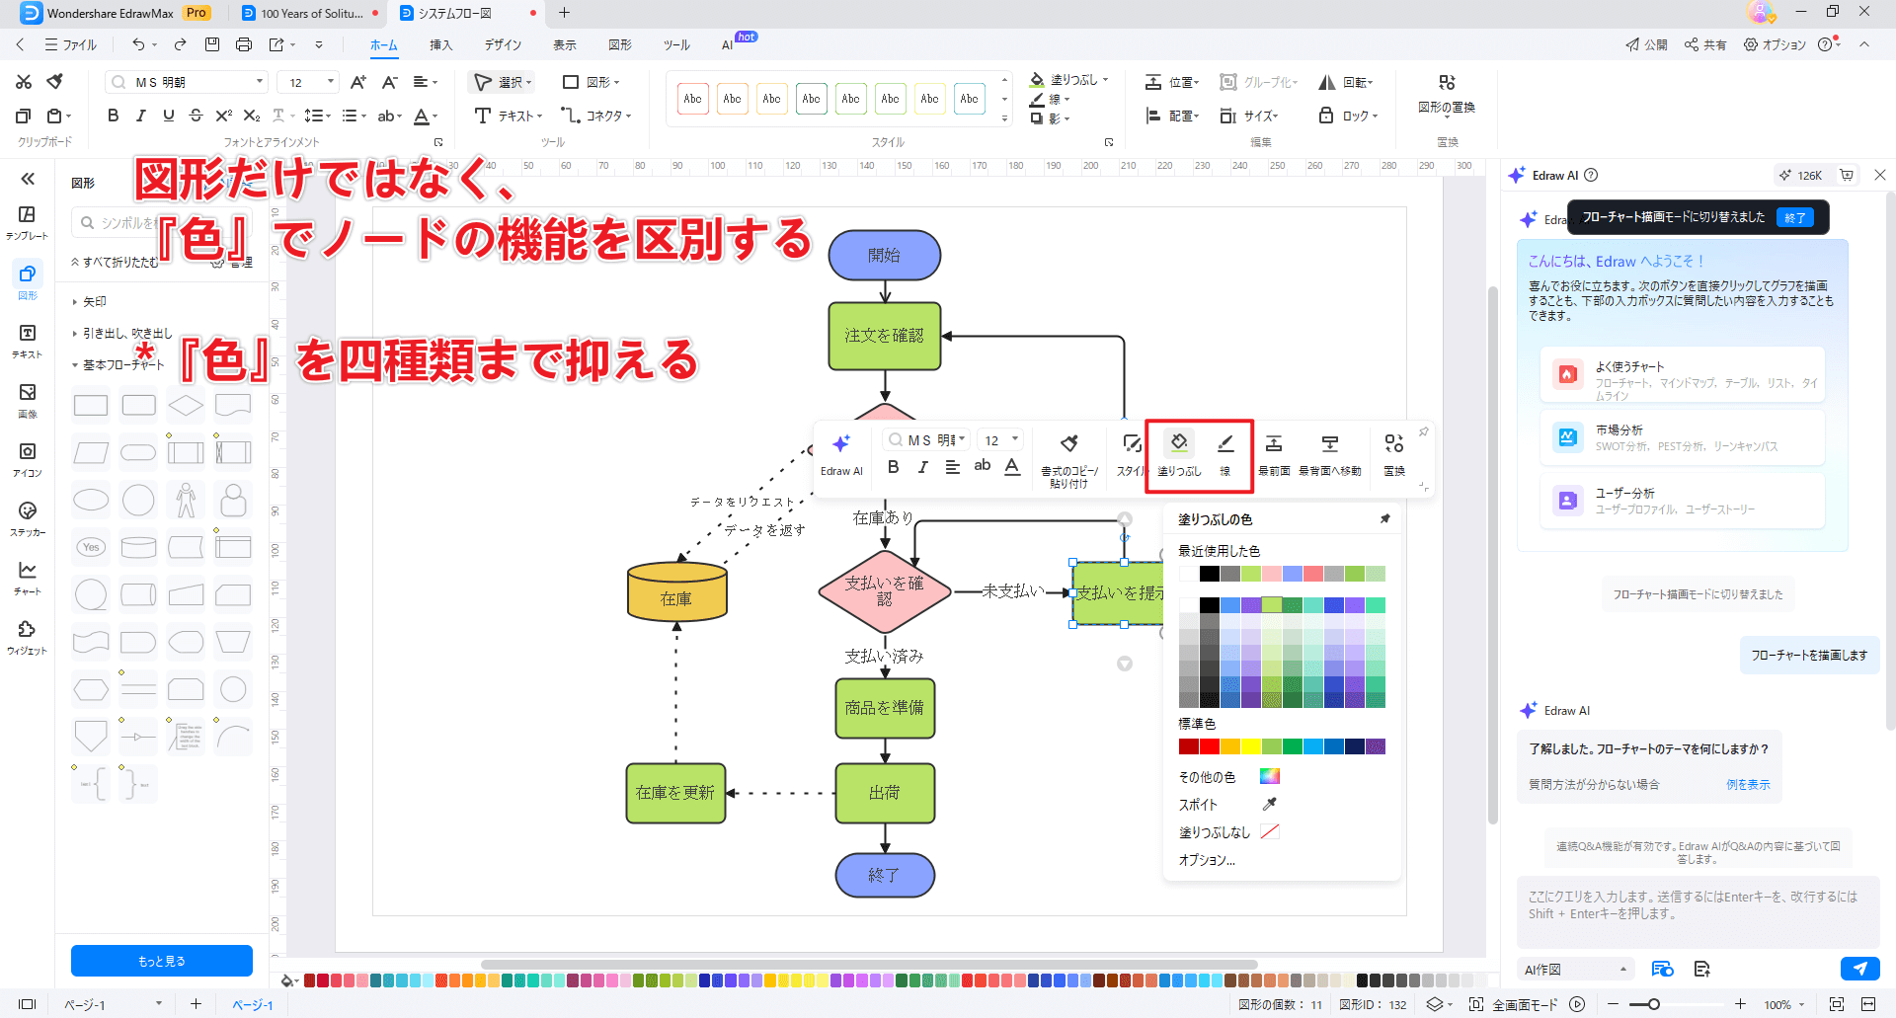Click the もっと見る button
This screenshot has height=1018, width=1896.
[162, 961]
